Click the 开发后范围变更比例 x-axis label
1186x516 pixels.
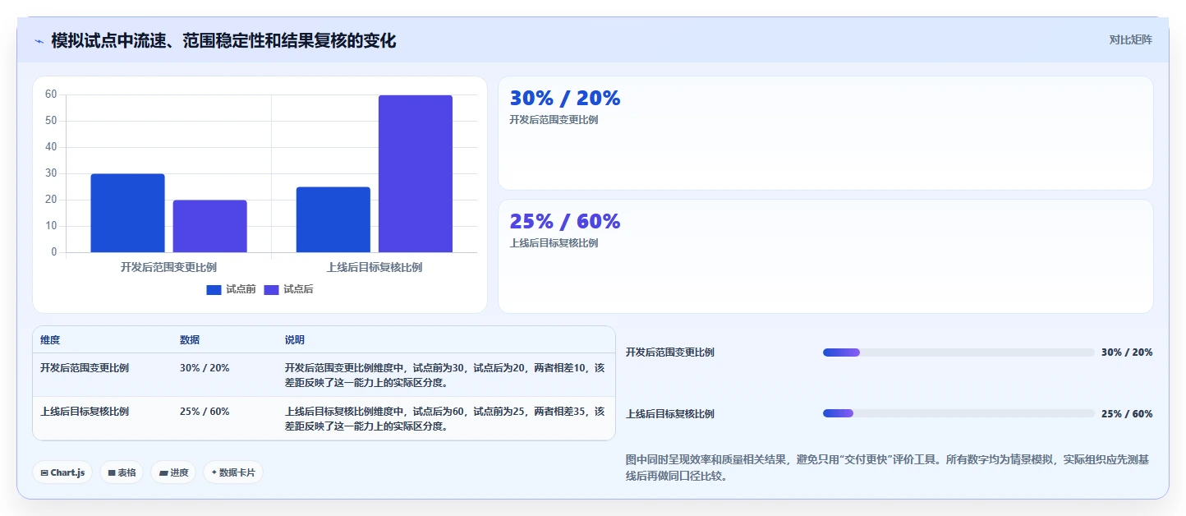click(x=168, y=267)
